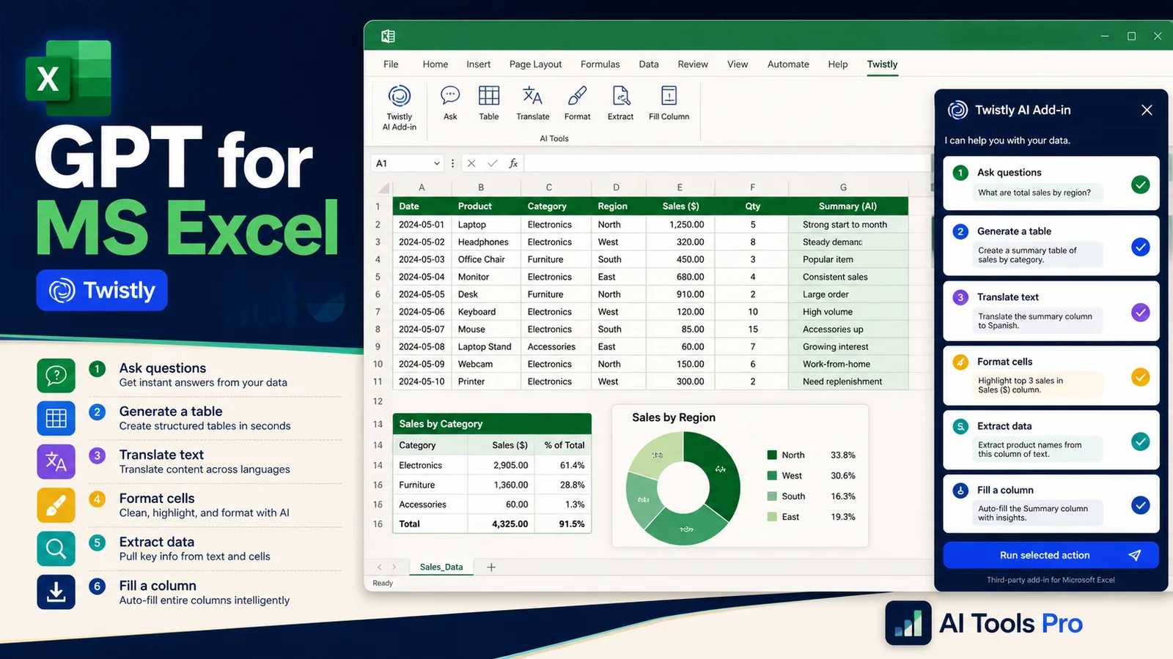Screen dimensions: 1173x659
Task: Click purple Translate text icon on left
Action: pos(56,462)
